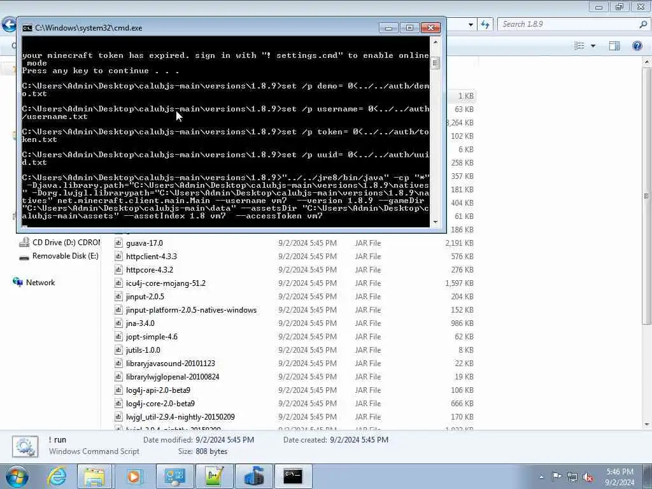Select CD Drive (D:) in navigation

click(59, 243)
